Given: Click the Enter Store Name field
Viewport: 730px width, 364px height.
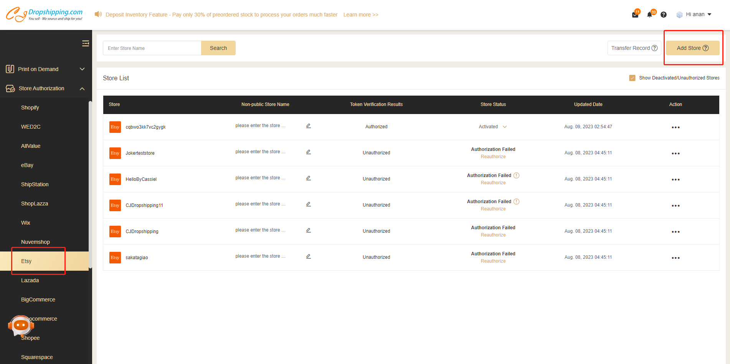Looking at the screenshot, I should [152, 48].
